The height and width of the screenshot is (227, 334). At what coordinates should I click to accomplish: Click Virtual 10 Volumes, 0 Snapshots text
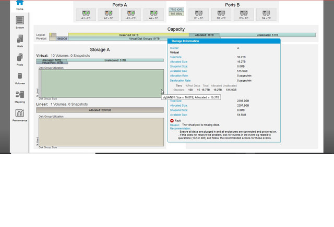tap(63, 56)
